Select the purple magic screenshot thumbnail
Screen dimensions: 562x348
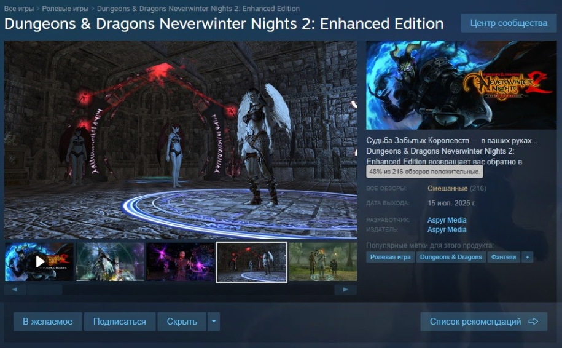pyautogui.click(x=181, y=262)
